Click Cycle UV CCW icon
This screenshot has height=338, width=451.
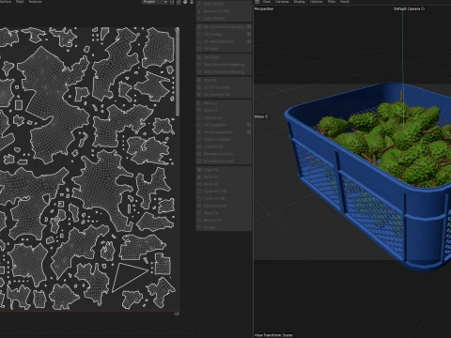point(199,192)
